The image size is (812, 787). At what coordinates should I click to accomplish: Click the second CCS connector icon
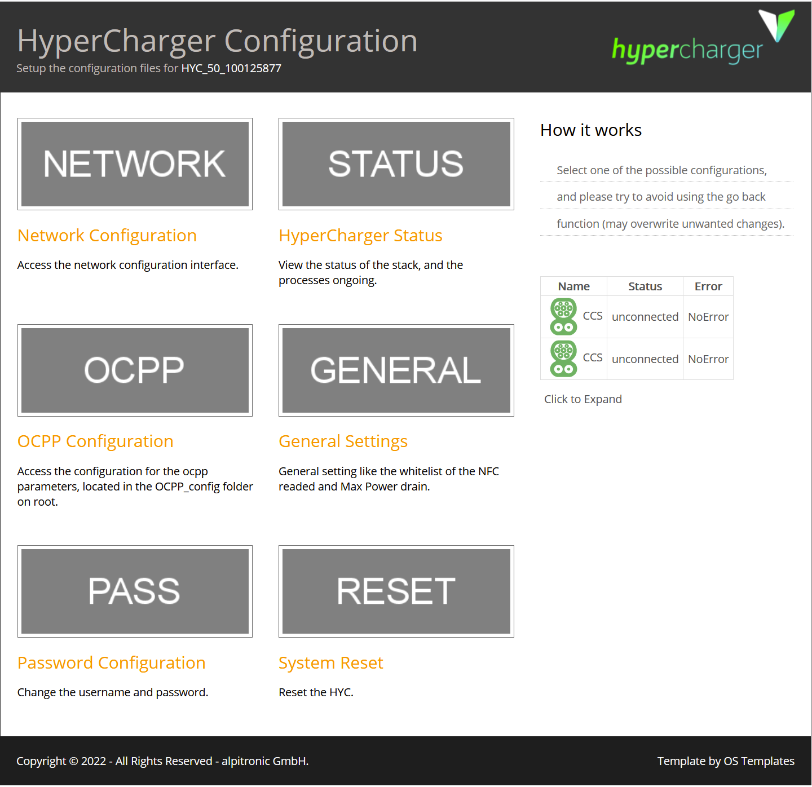[x=563, y=359]
